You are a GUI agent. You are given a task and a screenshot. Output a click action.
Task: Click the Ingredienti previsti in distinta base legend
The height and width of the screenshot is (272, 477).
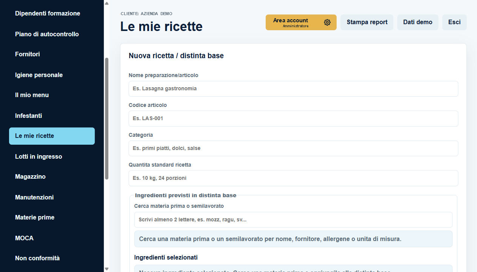[186, 195]
